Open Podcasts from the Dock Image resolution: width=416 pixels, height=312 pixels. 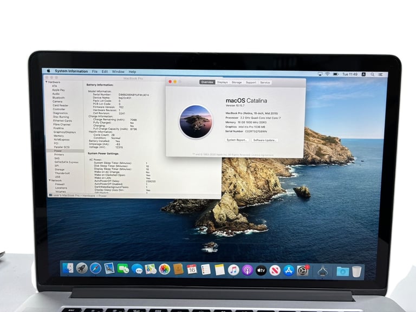(x=247, y=271)
